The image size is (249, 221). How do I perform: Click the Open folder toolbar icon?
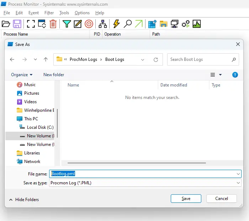click(x=6, y=24)
